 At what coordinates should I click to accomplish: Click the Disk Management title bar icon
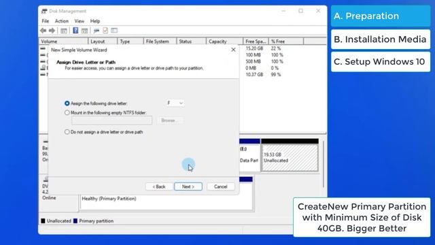(x=44, y=11)
